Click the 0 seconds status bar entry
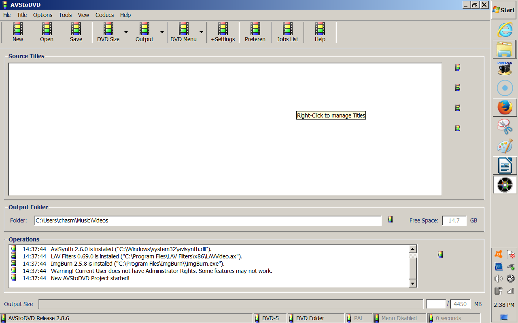The height and width of the screenshot is (323, 518). tap(454, 318)
